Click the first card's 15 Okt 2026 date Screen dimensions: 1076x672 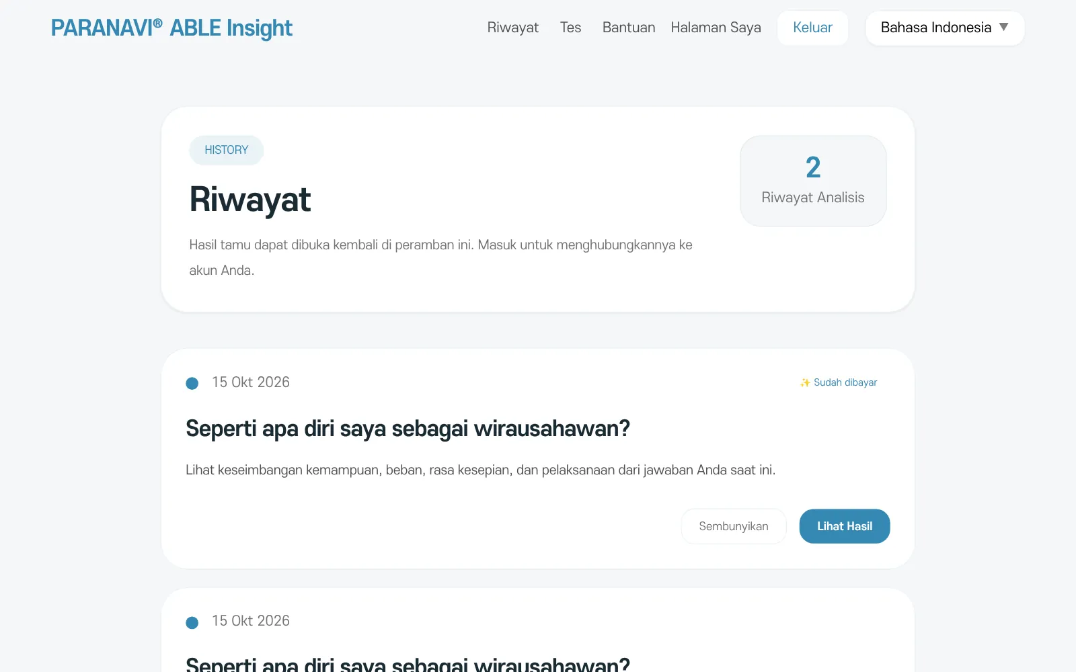coord(251,382)
